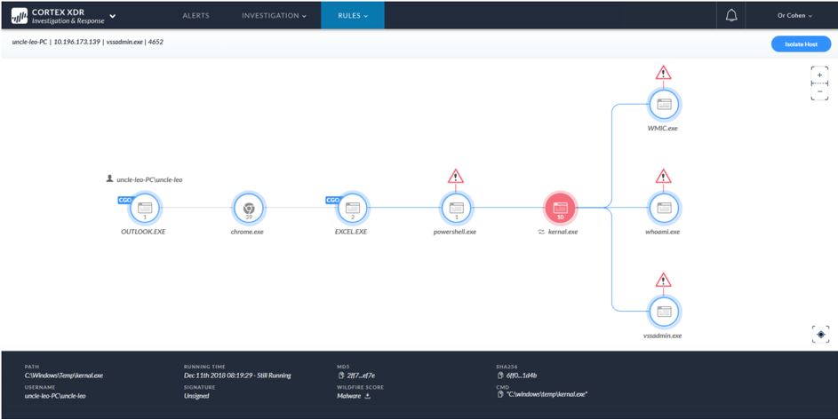Open the notifications bell
838x419 pixels.
[731, 15]
